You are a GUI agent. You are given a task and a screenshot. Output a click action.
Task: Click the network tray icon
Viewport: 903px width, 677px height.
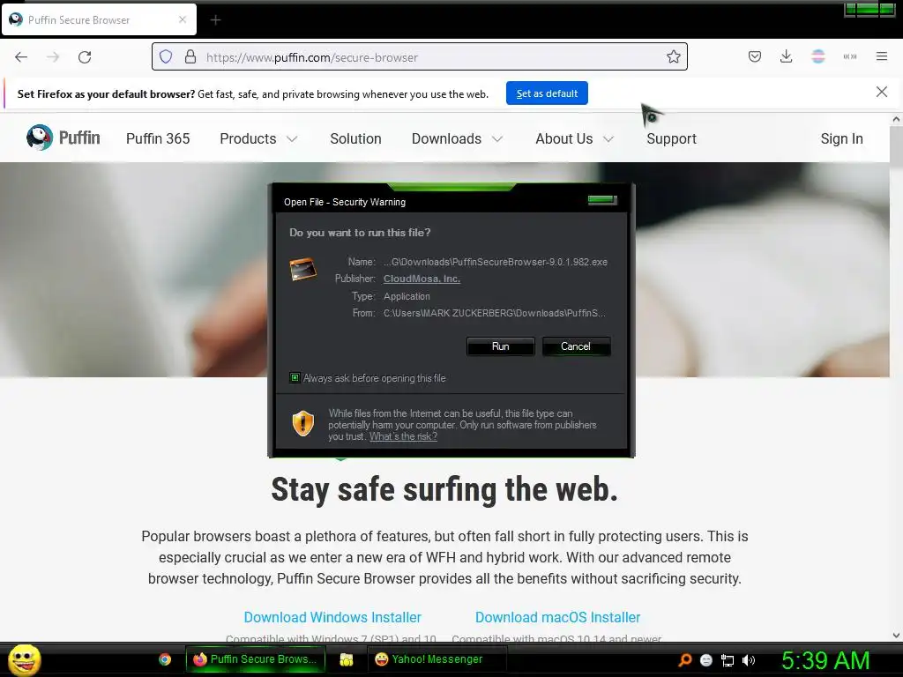[x=728, y=660]
